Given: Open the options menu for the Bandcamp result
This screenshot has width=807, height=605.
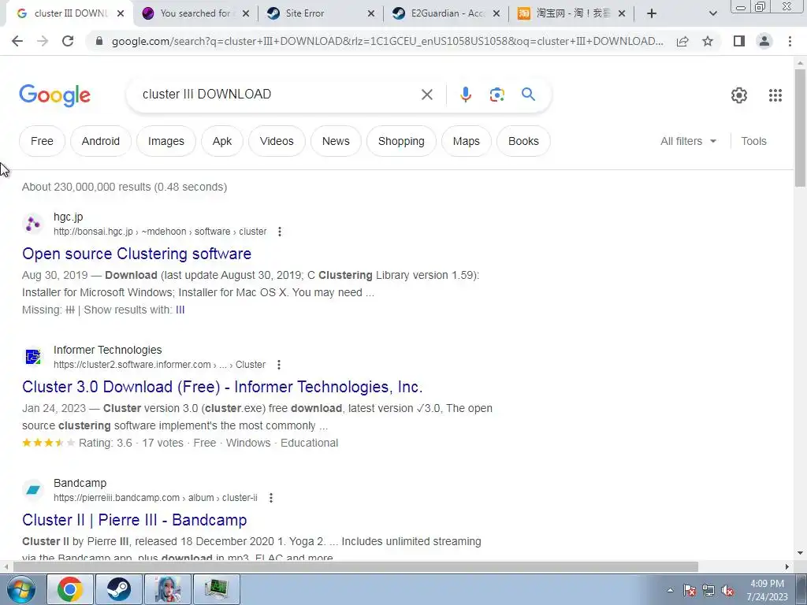Looking at the screenshot, I should coord(271,498).
